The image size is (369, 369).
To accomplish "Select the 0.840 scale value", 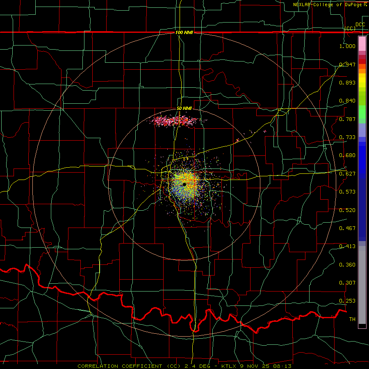I will click(x=347, y=101).
